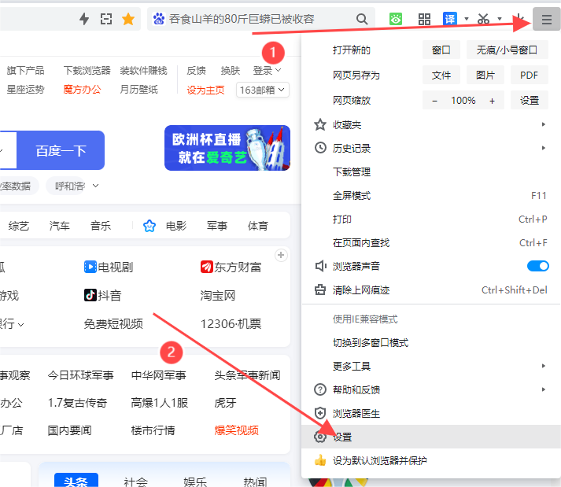Click 切换到多窗口模式 option
This screenshot has width=561, height=487.
[430, 342]
